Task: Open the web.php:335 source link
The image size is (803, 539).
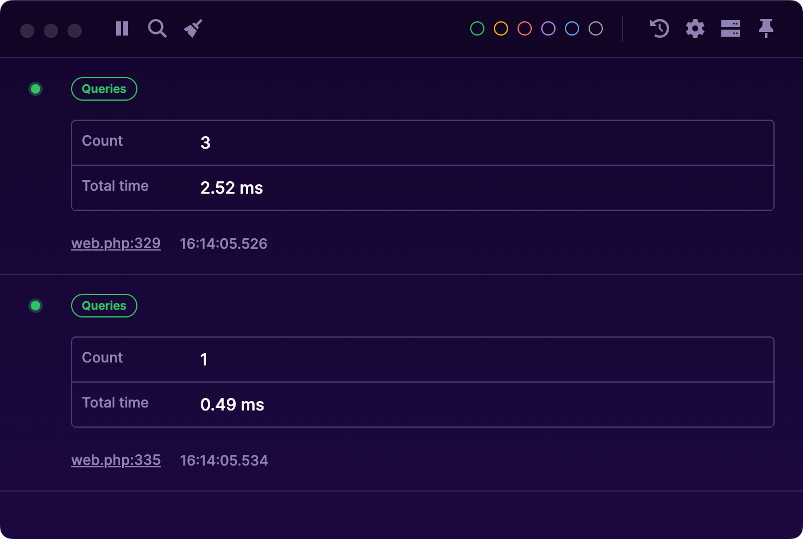Action: pos(115,460)
